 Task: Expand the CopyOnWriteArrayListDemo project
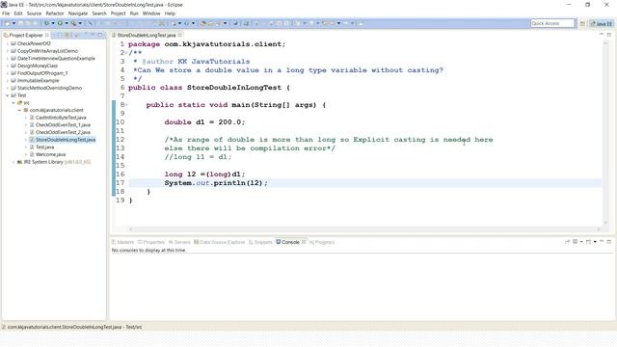point(8,51)
